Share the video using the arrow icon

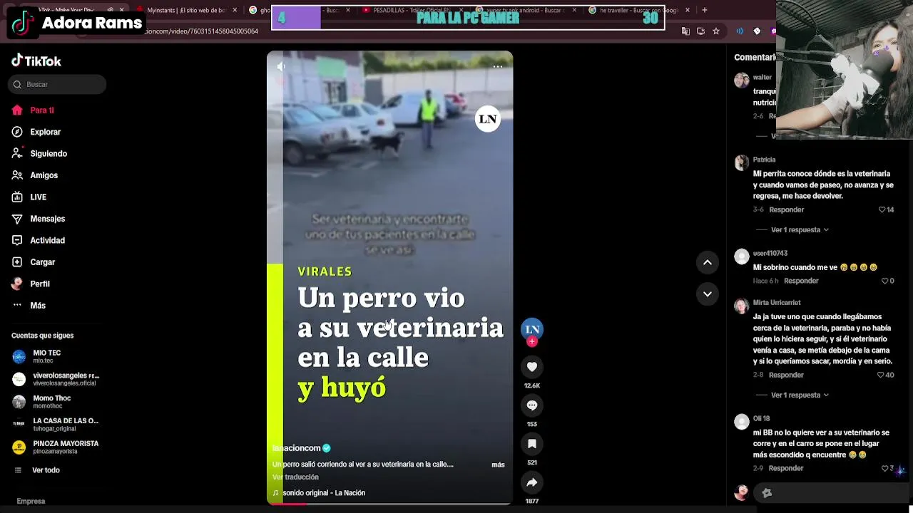532,482
